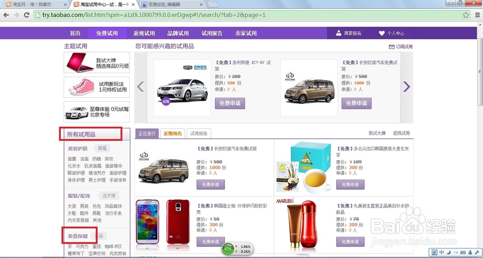Select the 男士护理 subcategory
This screenshot has height=258, width=483.
(x=97, y=180)
